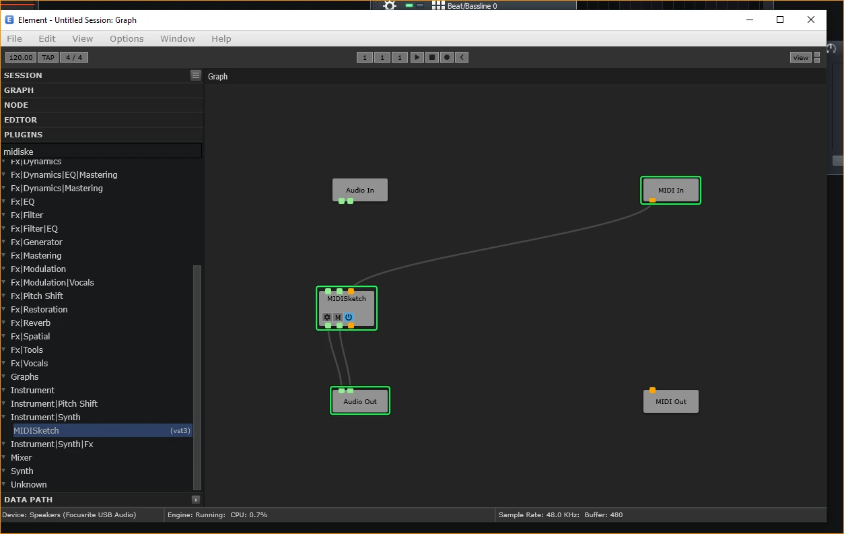
Task: Click the bottom orange MIDI output port on MIDISketch
Action: click(x=351, y=325)
